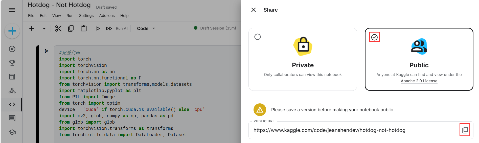Open the Models icon in sidebar
This screenshot has height=143, width=479.
pos(12,91)
